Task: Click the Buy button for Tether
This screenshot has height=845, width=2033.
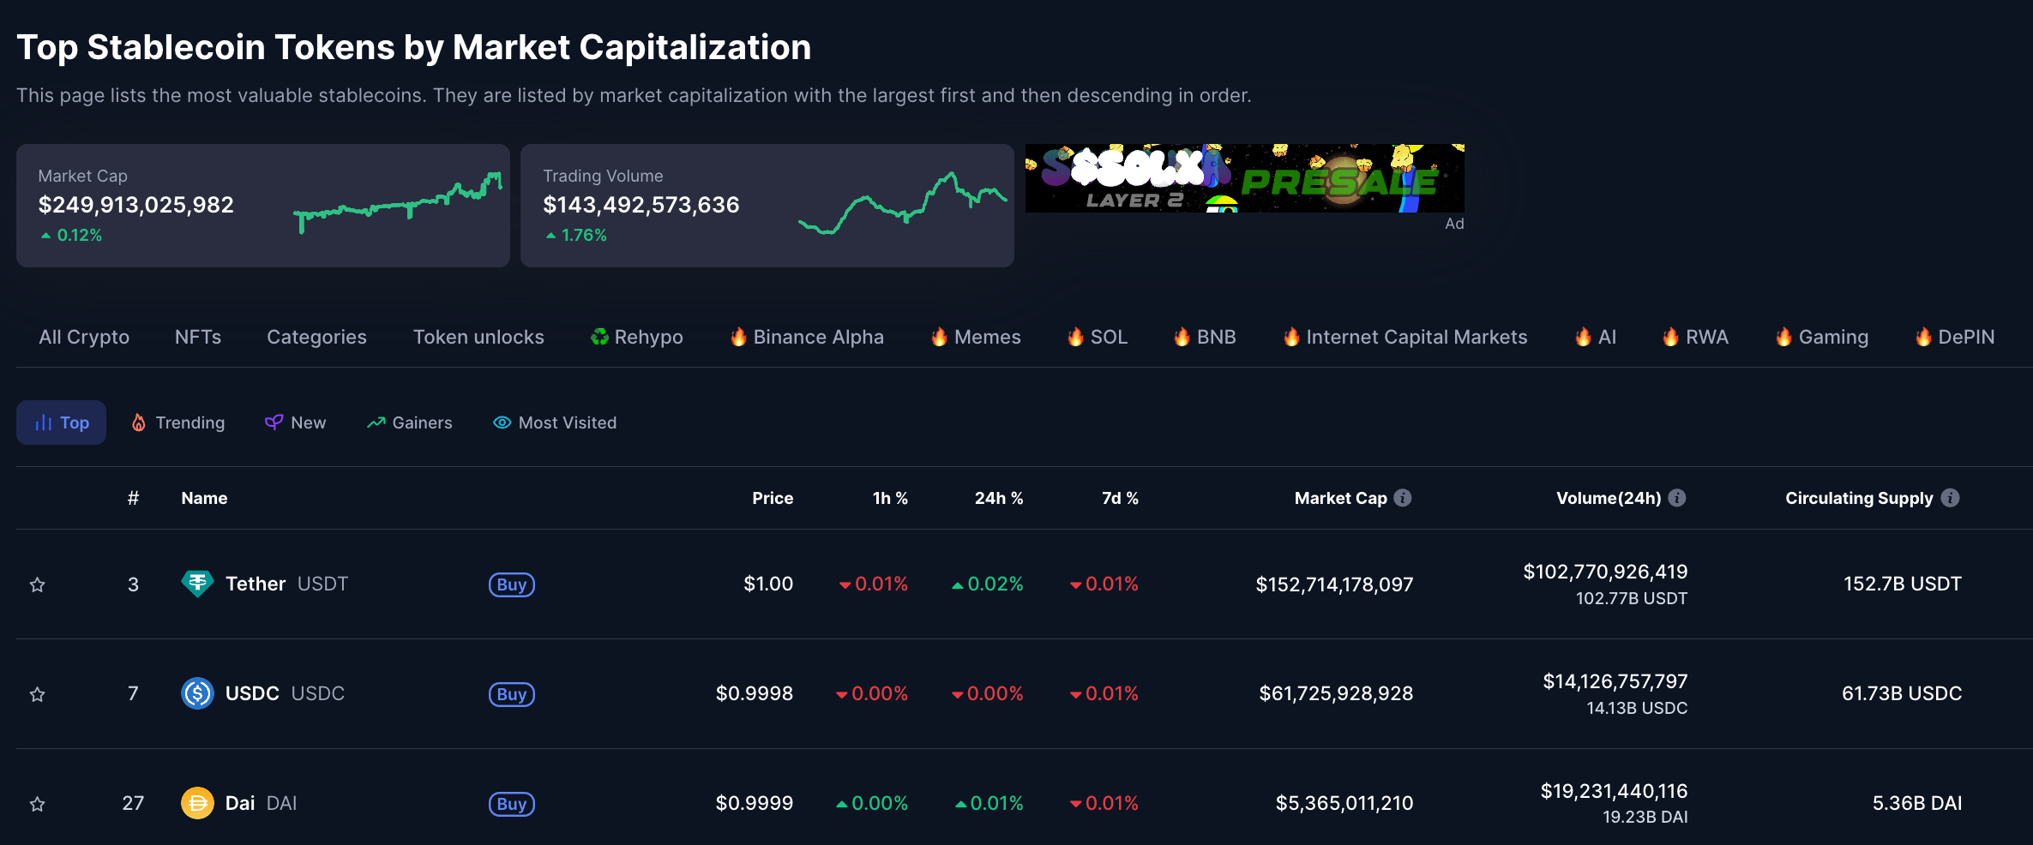Action: 511,584
